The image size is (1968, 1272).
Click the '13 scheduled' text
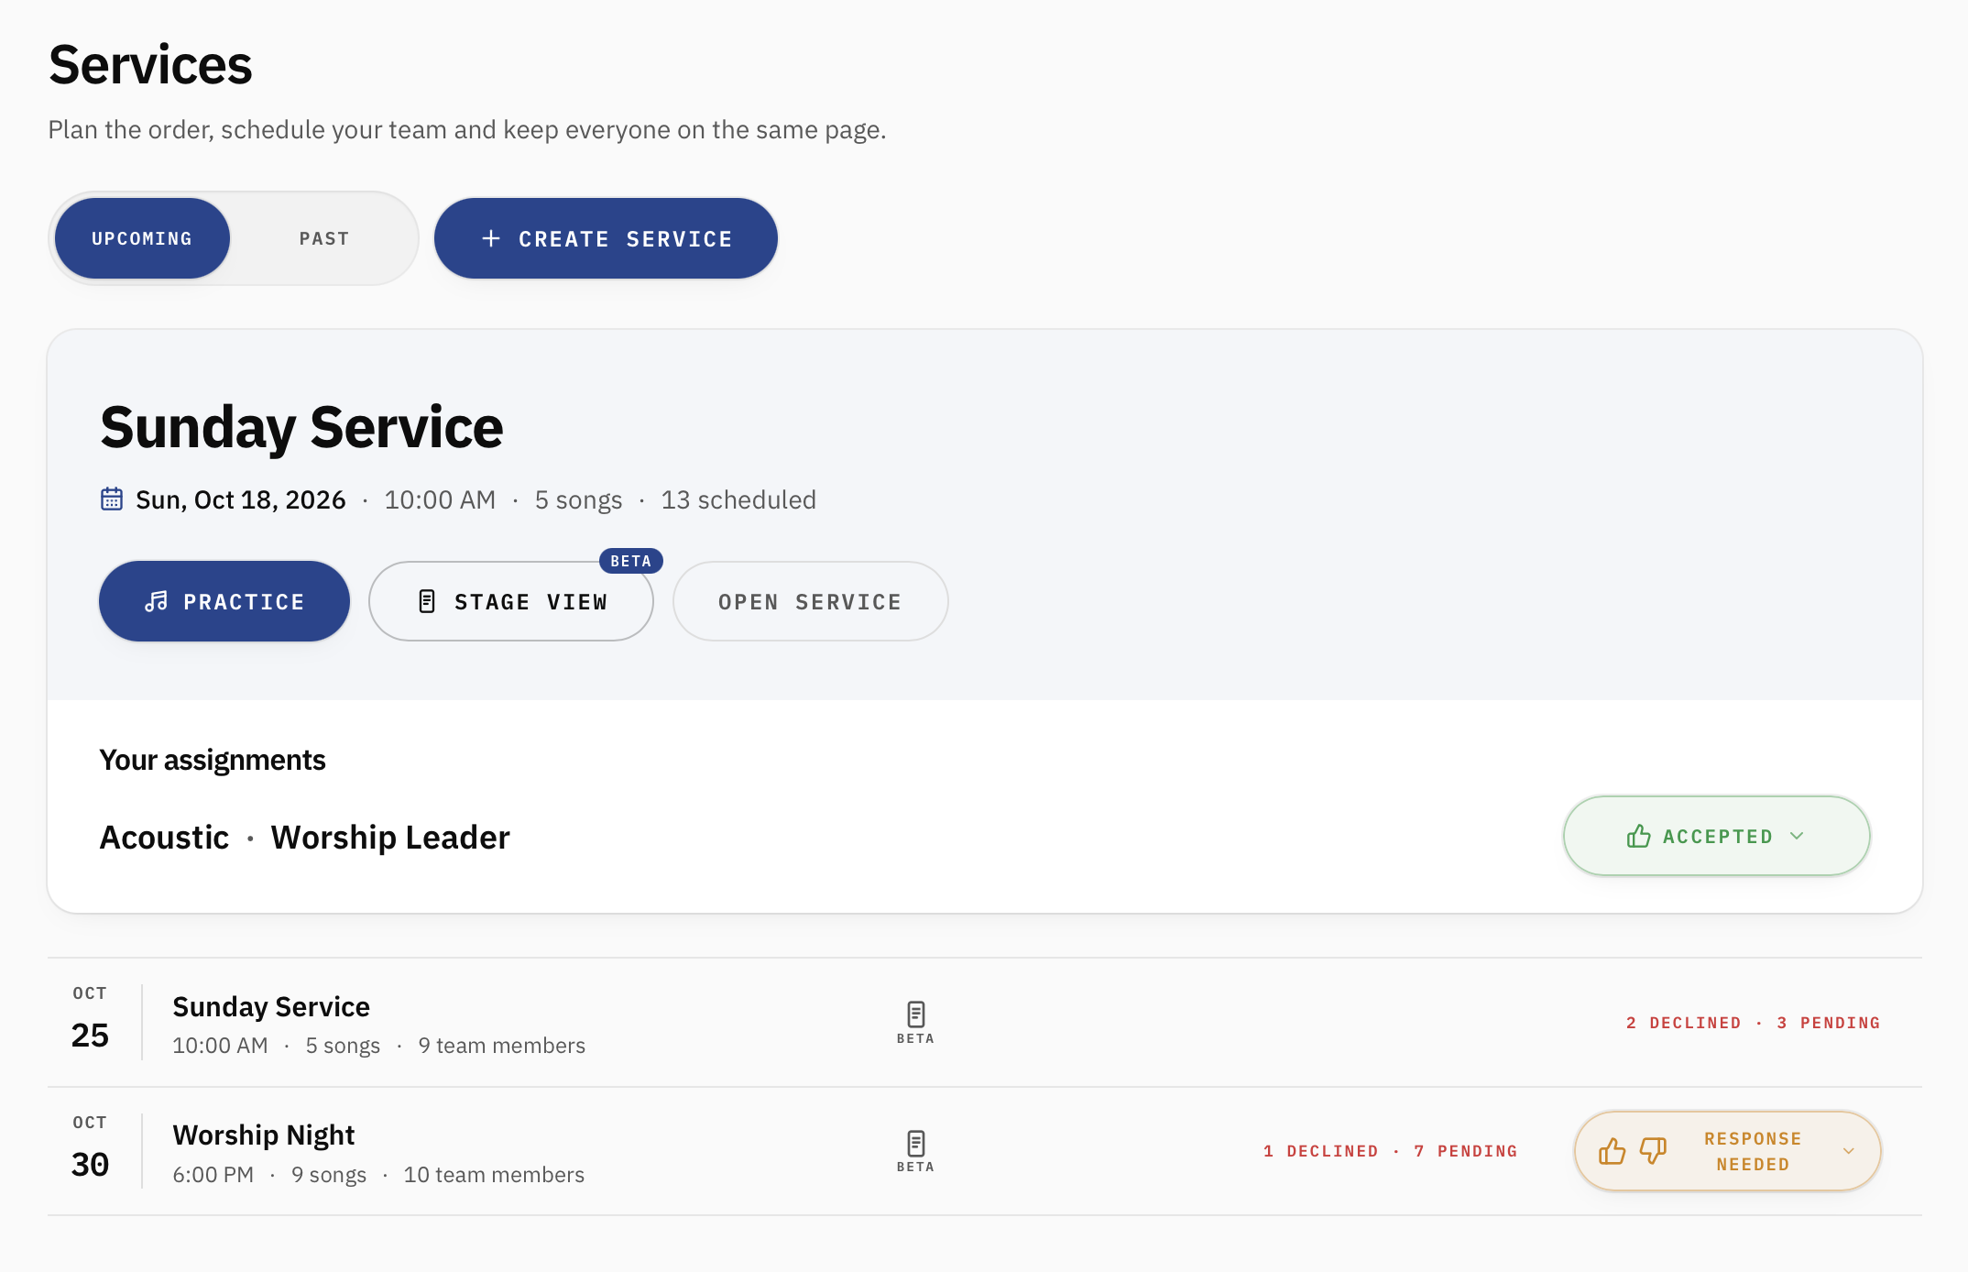(x=738, y=499)
